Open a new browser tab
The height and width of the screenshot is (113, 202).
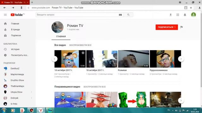pos(32,2)
